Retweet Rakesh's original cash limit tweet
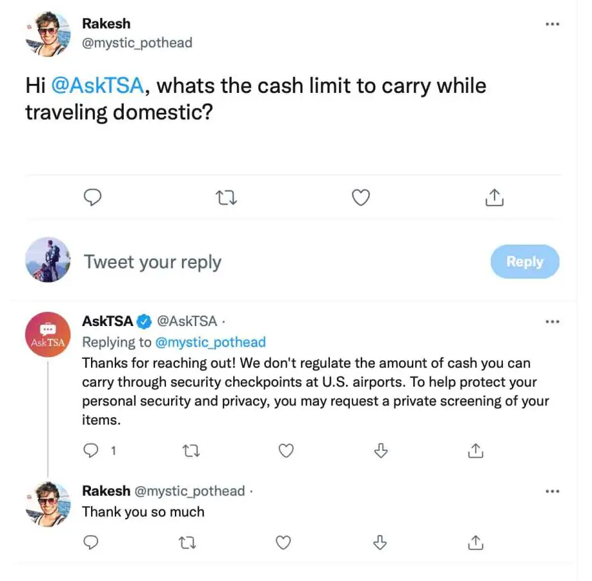This screenshot has width=592, height=581. click(x=227, y=199)
